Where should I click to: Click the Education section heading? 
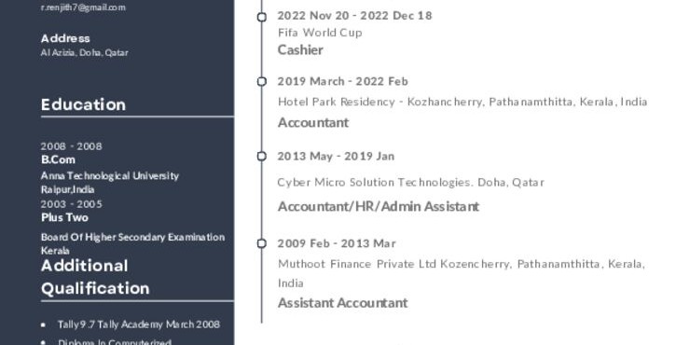coord(83,104)
